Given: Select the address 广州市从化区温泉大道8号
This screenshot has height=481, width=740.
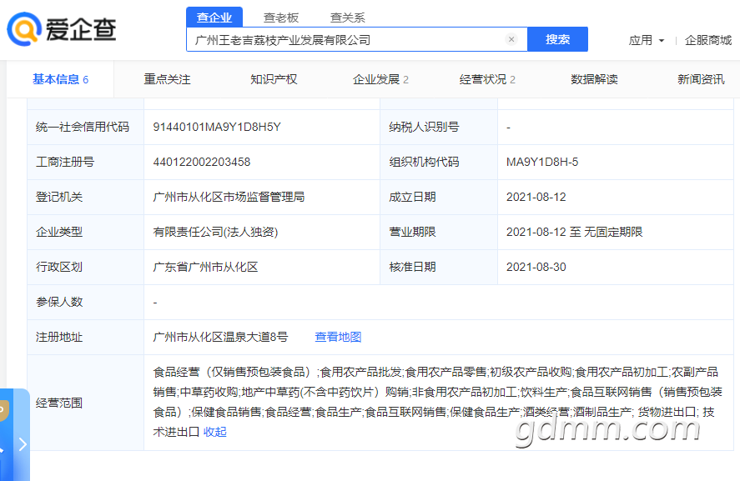Looking at the screenshot, I should pos(220,337).
